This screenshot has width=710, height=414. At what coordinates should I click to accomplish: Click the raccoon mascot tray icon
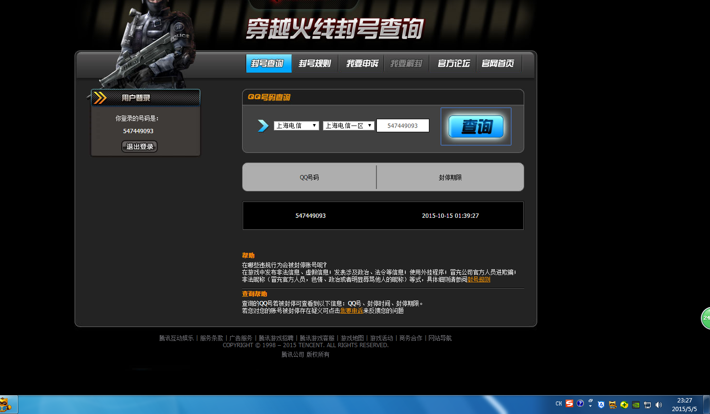coord(612,404)
